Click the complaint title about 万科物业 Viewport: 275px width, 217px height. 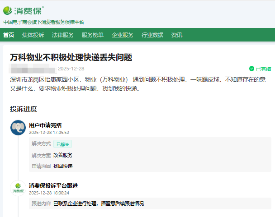(71, 57)
